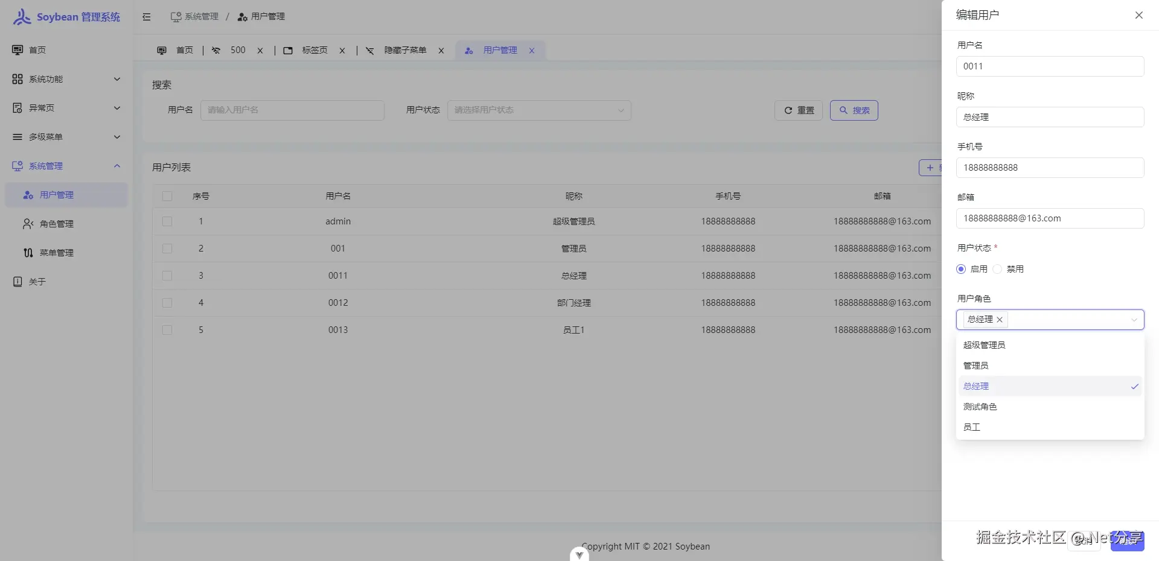The image size is (1159, 561).
Task: Click the 关于 info icon in the sidebar
Action: pyautogui.click(x=18, y=282)
